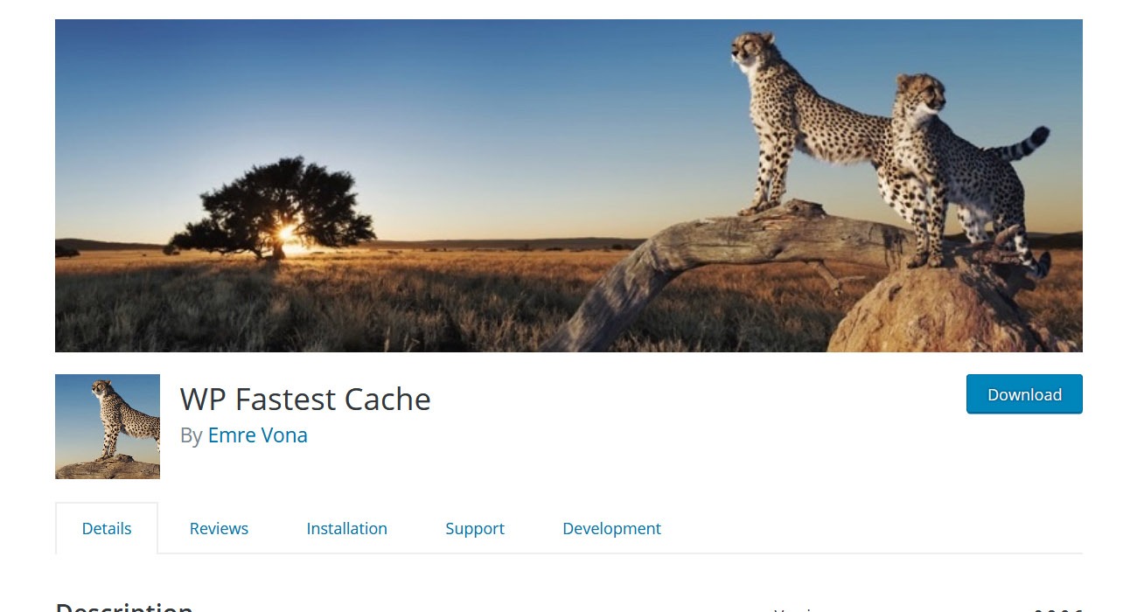This screenshot has height=612, width=1137.
Task: Open author Emre Vona's profile link
Action: pos(257,435)
